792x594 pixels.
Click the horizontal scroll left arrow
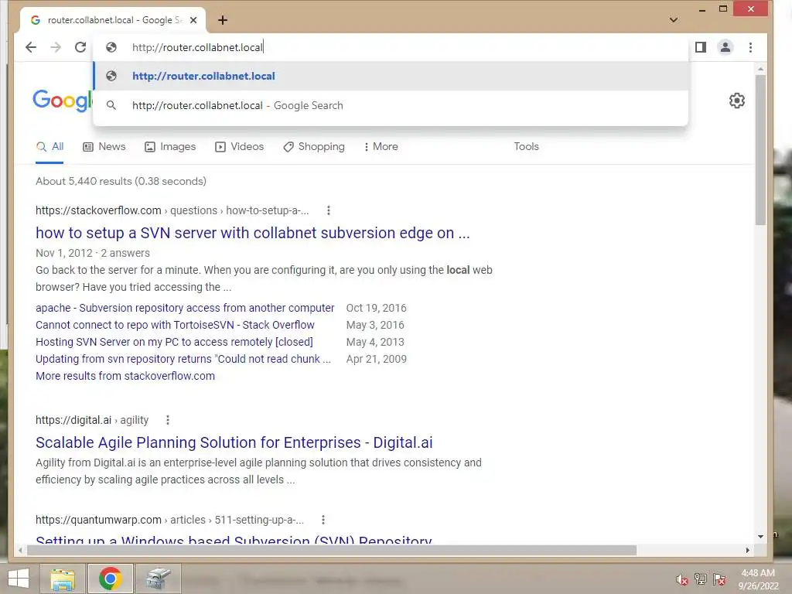tap(20, 550)
